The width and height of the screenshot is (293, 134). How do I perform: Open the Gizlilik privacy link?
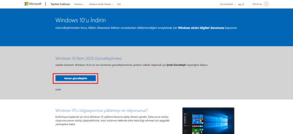tap(58, 90)
